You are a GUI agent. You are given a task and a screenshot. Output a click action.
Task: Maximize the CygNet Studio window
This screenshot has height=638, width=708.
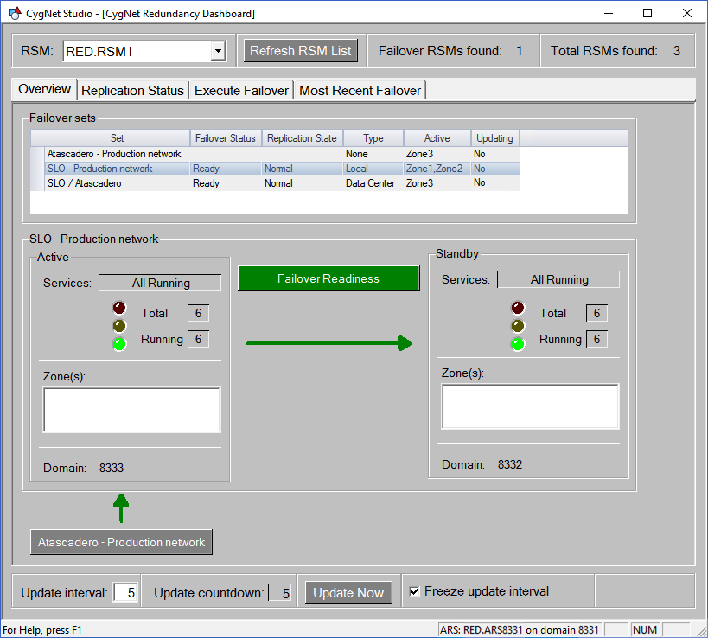647,13
